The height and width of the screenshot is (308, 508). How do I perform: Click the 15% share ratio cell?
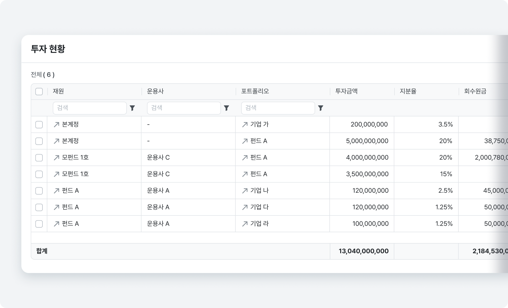(x=426, y=174)
